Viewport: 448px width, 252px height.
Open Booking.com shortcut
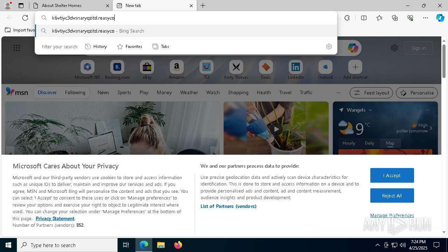(117, 70)
